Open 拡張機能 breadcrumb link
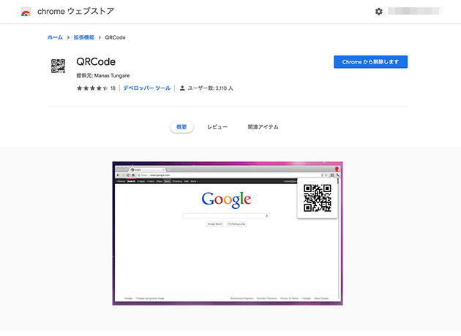The image size is (461, 336). (x=84, y=37)
